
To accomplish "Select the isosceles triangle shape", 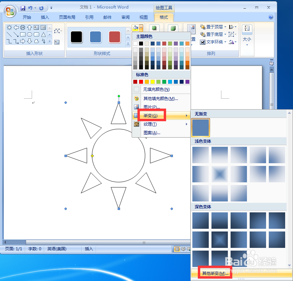I will tap(43, 34).
